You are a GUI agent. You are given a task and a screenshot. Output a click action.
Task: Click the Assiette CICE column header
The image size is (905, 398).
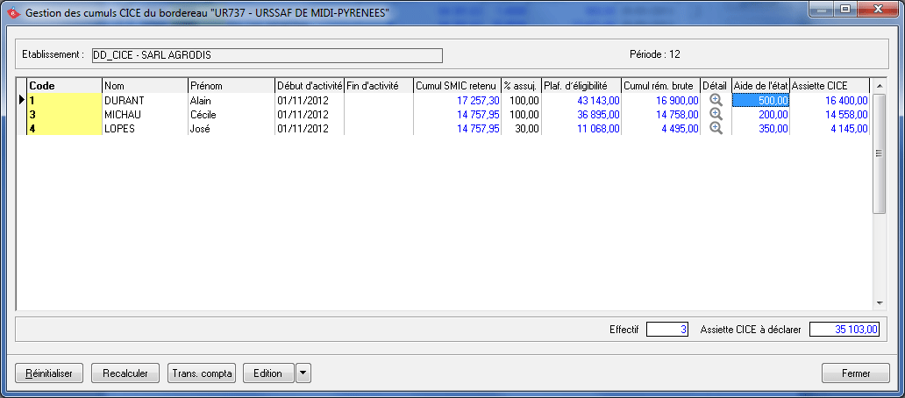coord(830,86)
